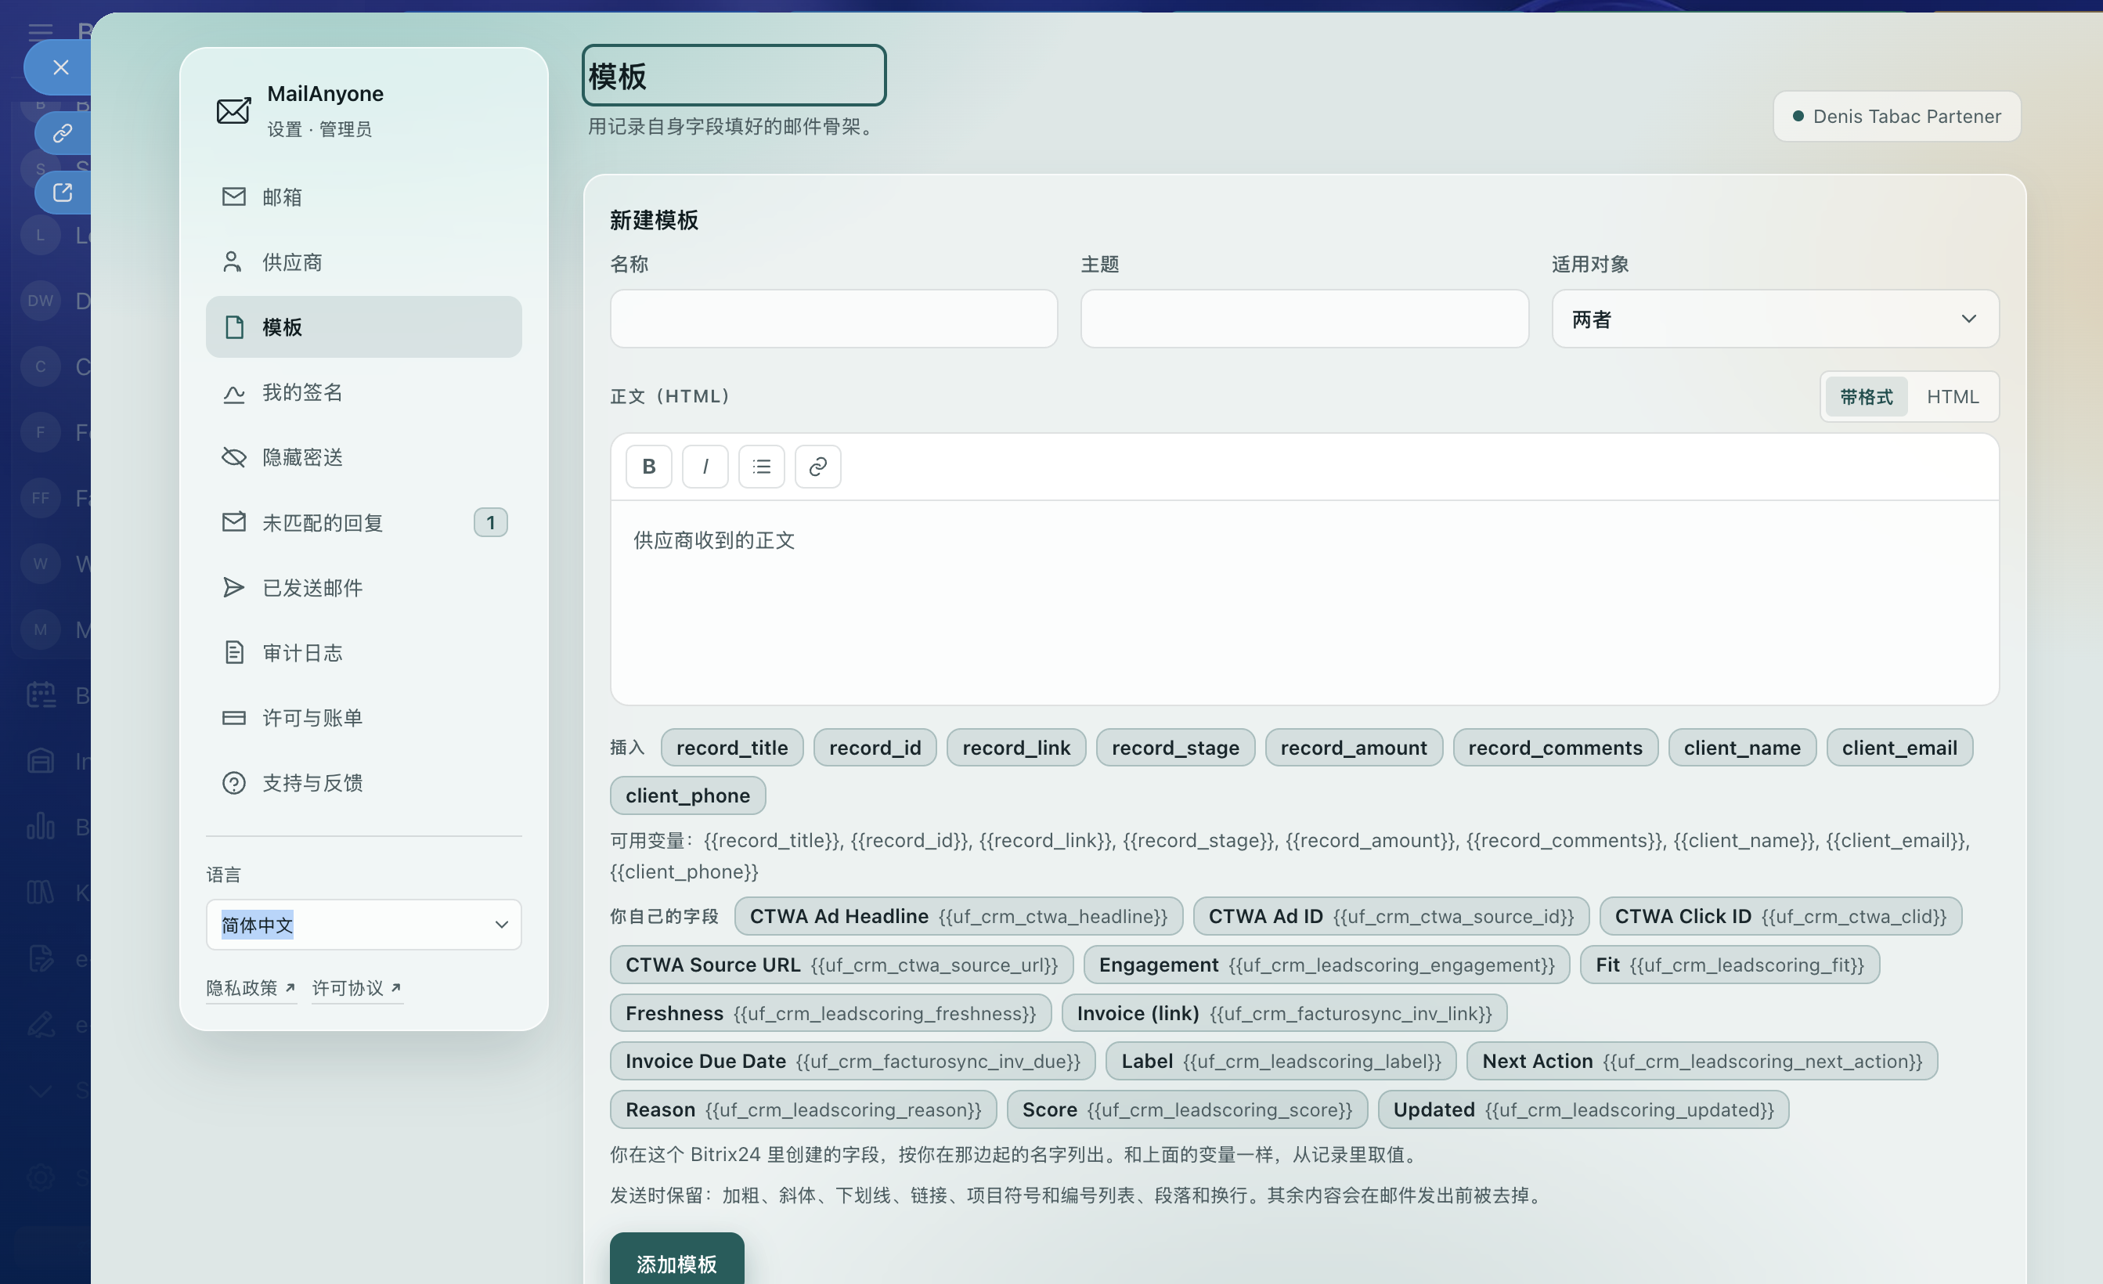This screenshot has width=2103, height=1284.
Task: Insert the record_id variable
Action: pos(875,747)
